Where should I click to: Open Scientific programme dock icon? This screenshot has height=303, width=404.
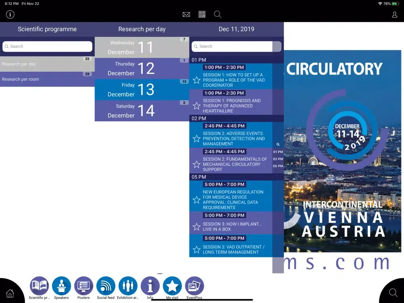coord(39,286)
